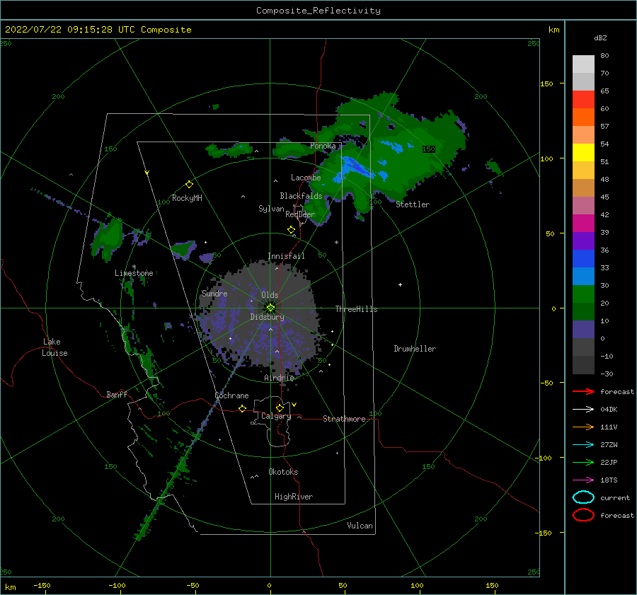
Task: Click the dBZ legend heading
Action: 600,37
